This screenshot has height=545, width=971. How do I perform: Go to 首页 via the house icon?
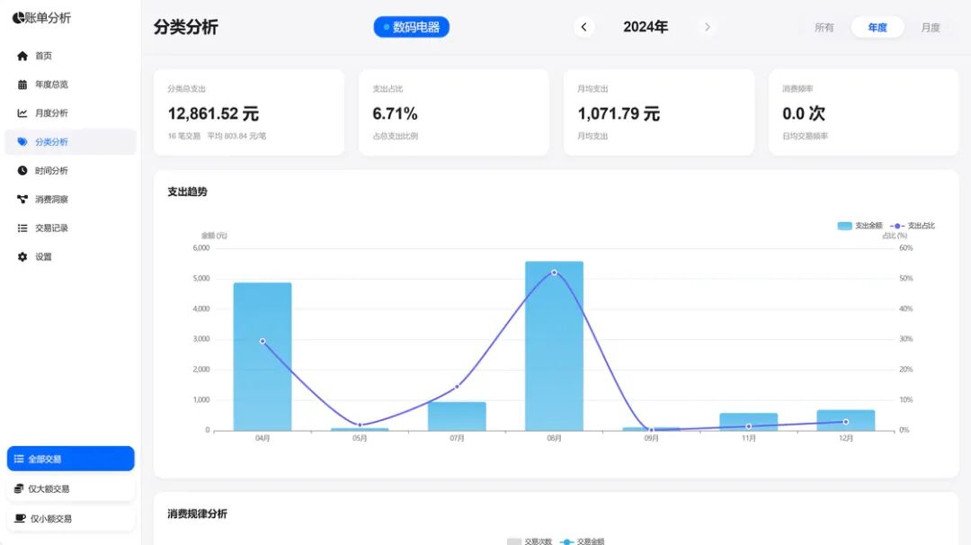(22, 56)
